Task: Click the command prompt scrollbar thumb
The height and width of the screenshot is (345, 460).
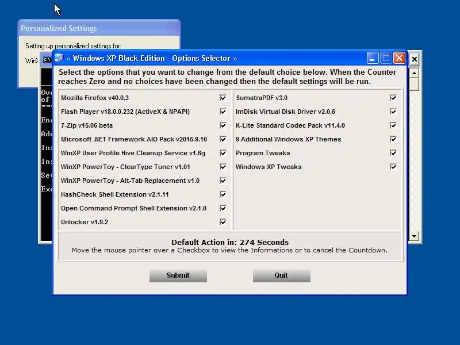Action: [x=414, y=84]
